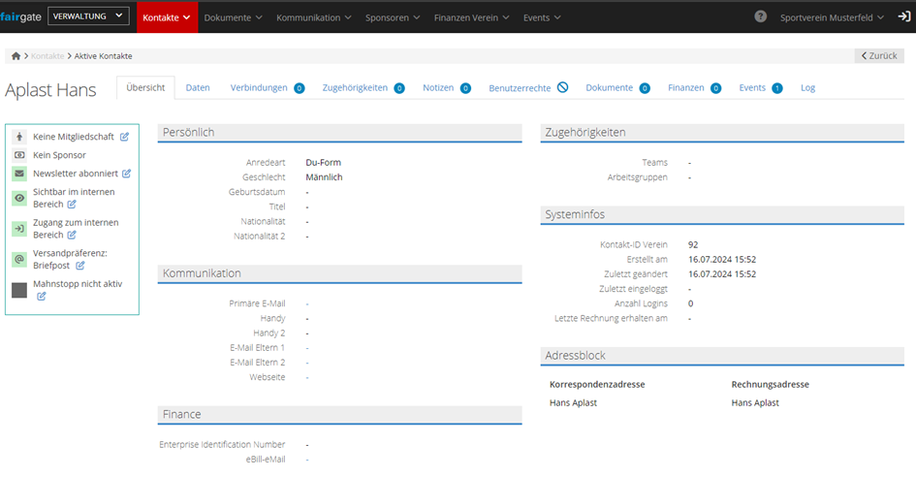Open the VERWALTUNG dropdown selector
This screenshot has width=916, height=477.
(x=88, y=16)
